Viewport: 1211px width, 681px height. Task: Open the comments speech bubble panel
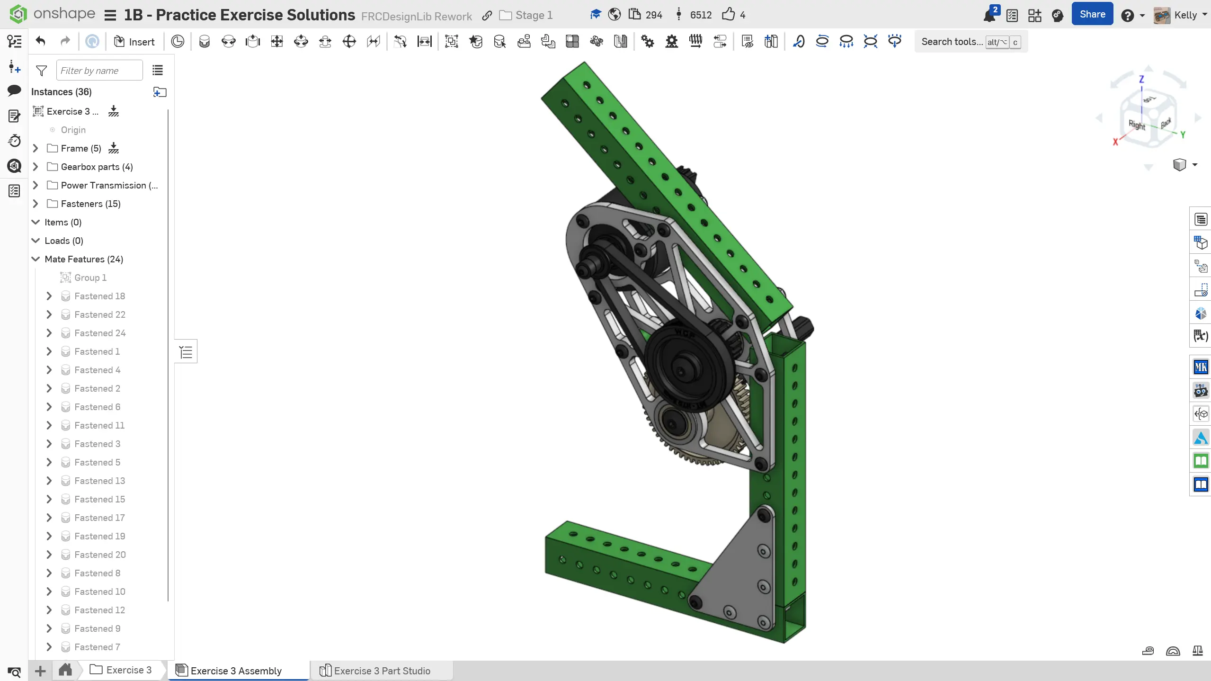(x=14, y=90)
